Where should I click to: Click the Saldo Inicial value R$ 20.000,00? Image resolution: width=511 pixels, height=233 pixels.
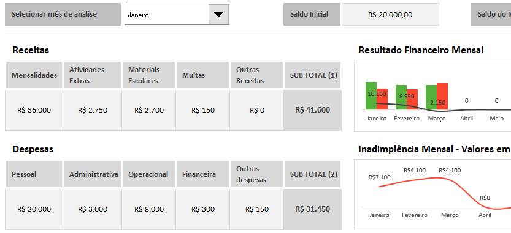[390, 15]
